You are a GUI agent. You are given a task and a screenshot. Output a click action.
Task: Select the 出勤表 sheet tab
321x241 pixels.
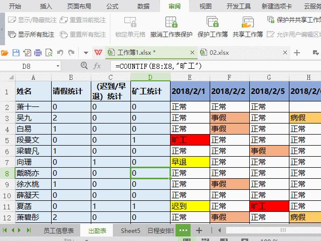coord(97,230)
